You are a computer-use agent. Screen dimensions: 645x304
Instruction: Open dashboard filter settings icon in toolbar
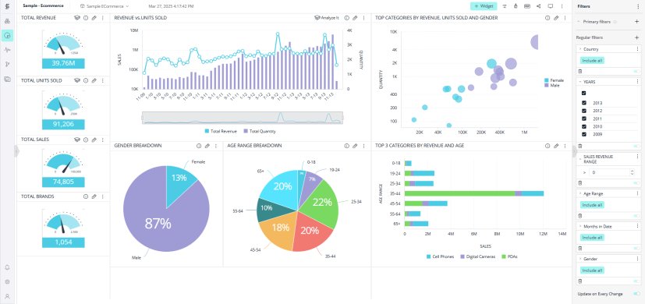[505, 6]
